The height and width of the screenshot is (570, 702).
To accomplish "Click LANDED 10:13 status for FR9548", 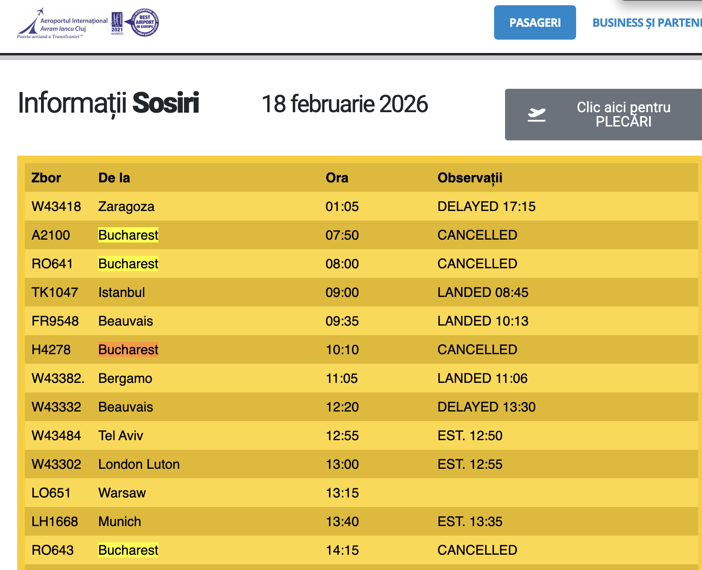I will [483, 321].
